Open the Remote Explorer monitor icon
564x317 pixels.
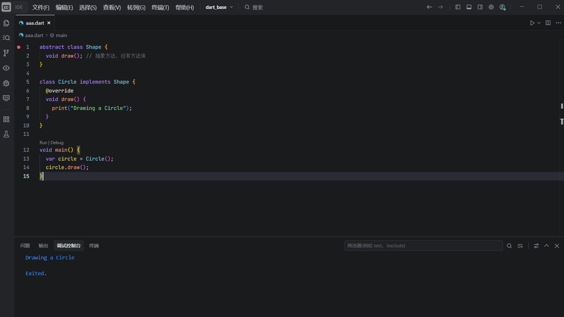click(6, 98)
